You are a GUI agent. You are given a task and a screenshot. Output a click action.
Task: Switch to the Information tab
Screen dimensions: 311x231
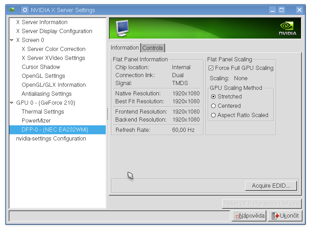[125, 48]
